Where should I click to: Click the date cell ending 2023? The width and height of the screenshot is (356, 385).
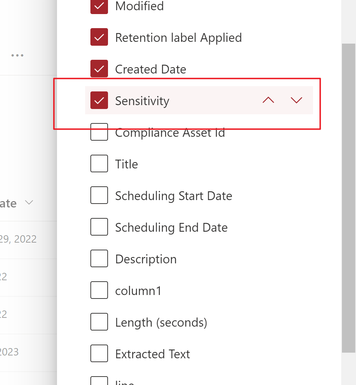tap(9, 352)
